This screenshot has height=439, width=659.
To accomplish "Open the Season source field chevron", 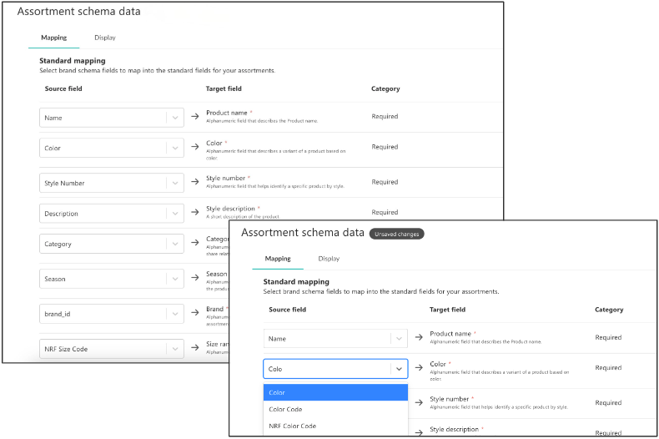I will click(175, 279).
